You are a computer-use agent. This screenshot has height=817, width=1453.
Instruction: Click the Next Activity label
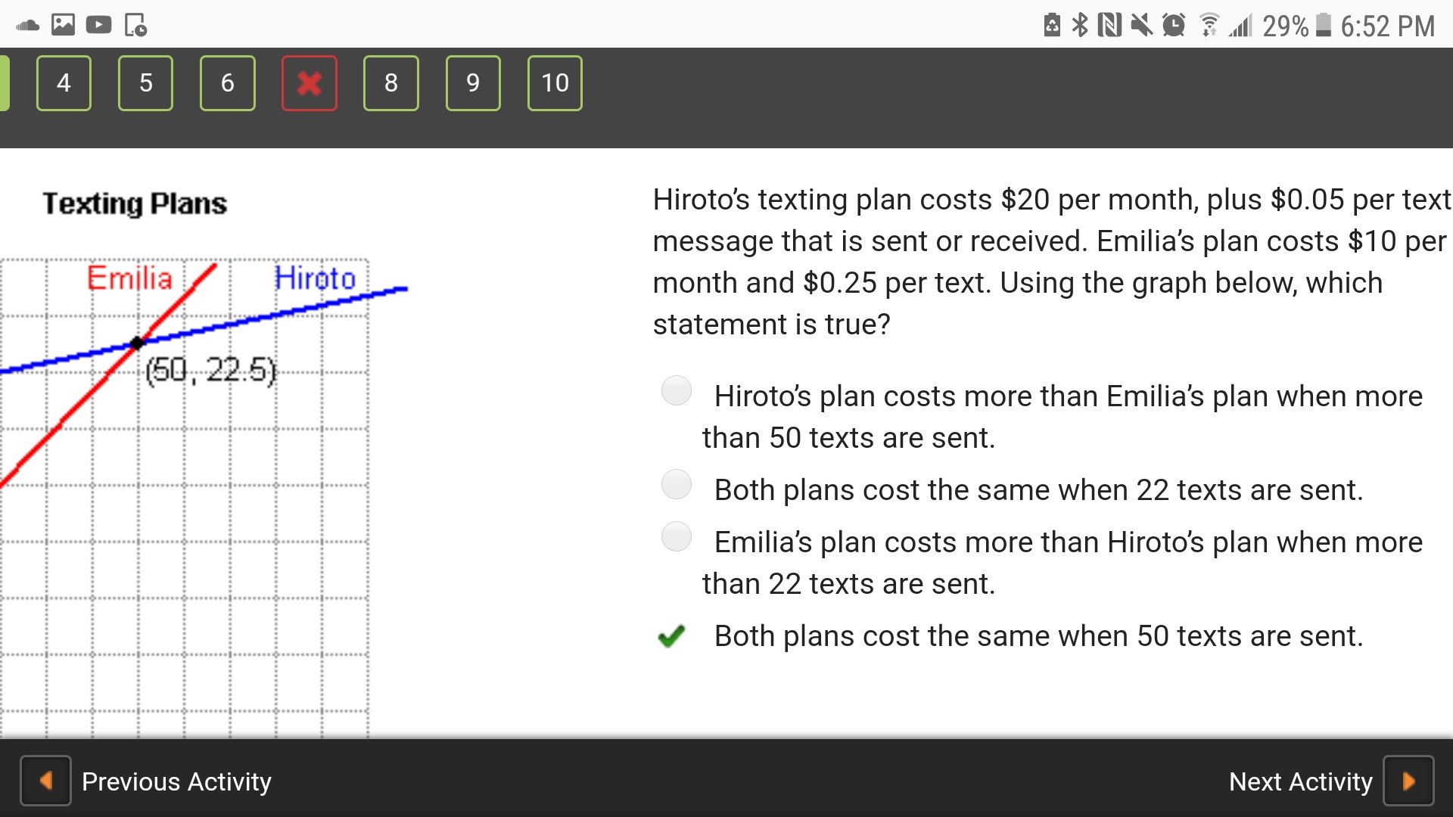(1300, 781)
